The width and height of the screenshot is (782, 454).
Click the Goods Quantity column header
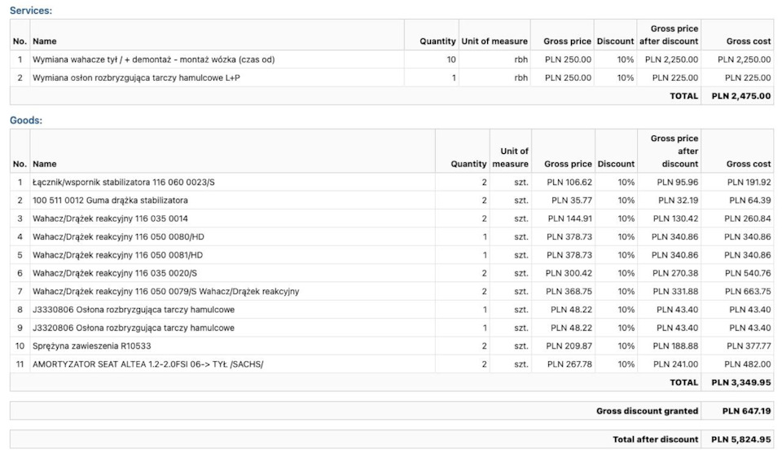pos(468,164)
